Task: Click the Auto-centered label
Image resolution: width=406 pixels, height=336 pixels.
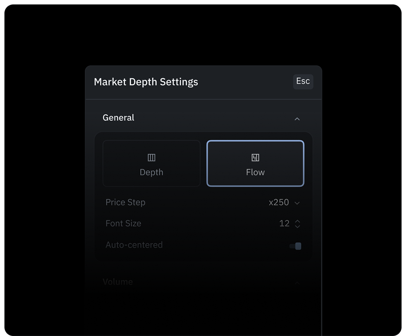Action: pos(134,245)
